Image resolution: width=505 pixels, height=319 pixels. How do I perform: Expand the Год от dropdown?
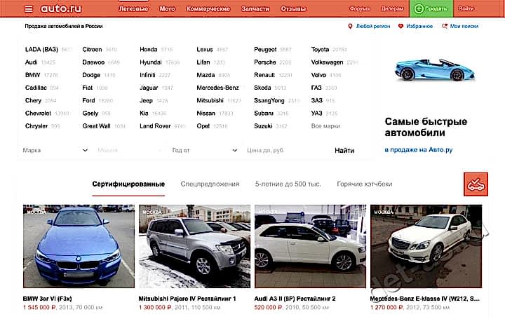point(205,150)
